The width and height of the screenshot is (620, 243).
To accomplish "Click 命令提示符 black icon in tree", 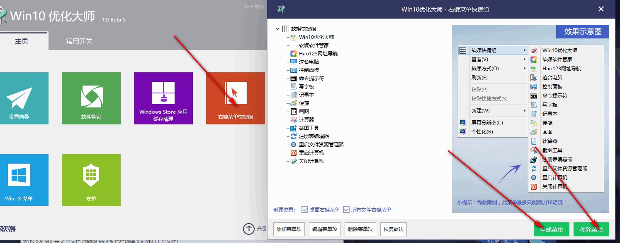I will click(294, 79).
